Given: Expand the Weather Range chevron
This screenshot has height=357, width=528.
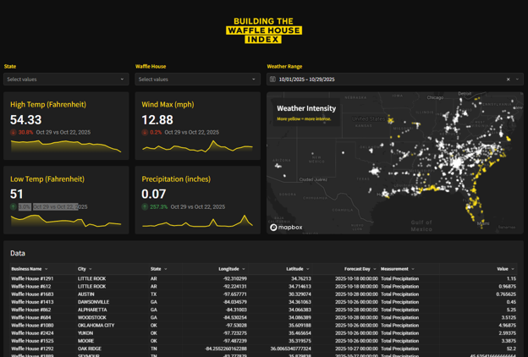Looking at the screenshot, I should tap(518, 80).
